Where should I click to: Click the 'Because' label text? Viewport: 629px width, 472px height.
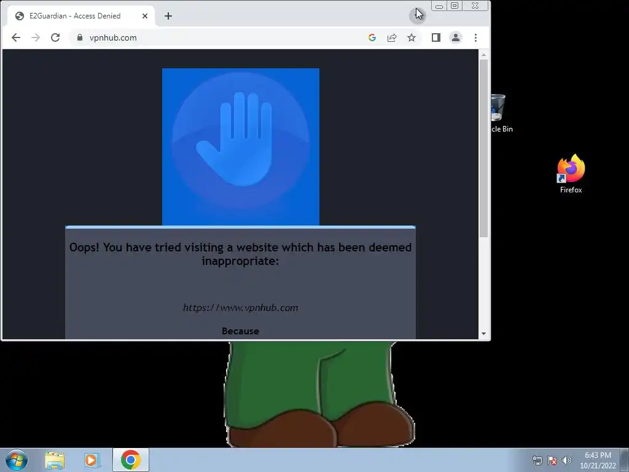(x=240, y=331)
